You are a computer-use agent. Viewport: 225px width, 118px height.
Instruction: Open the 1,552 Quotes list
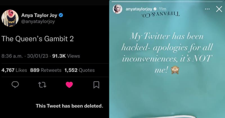coord(79,70)
